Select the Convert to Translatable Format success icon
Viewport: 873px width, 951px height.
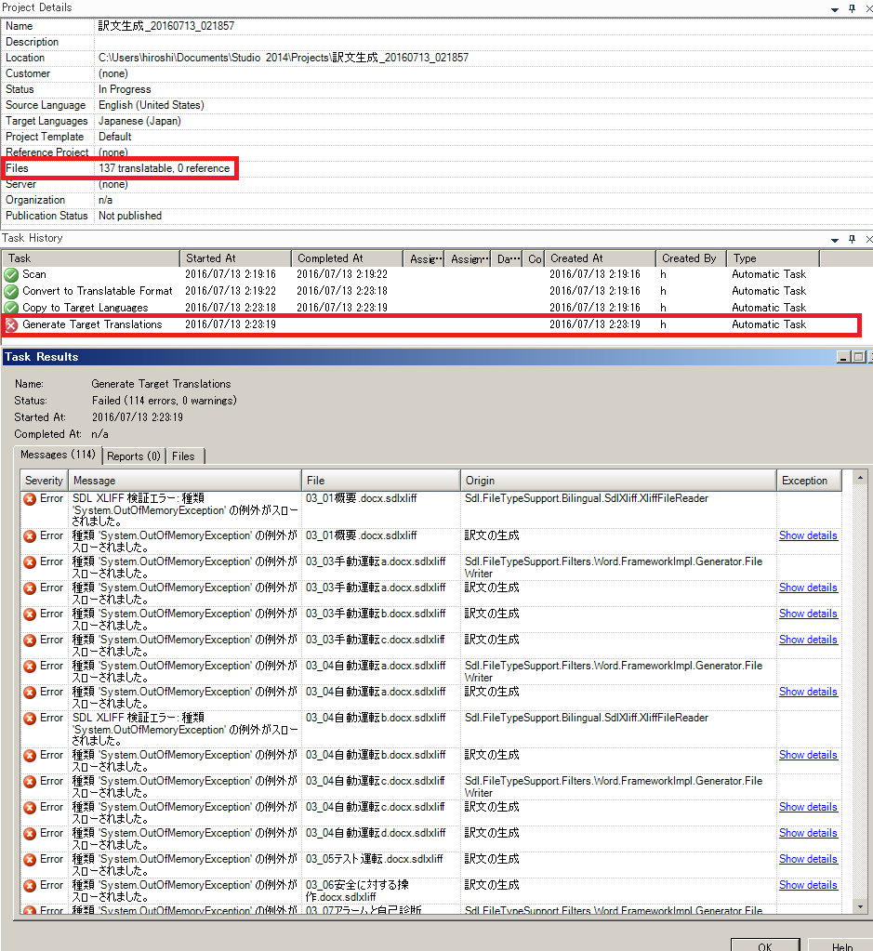(11, 291)
